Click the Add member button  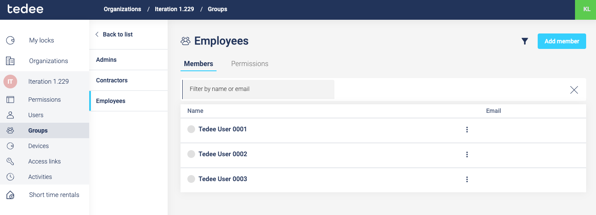(x=562, y=41)
